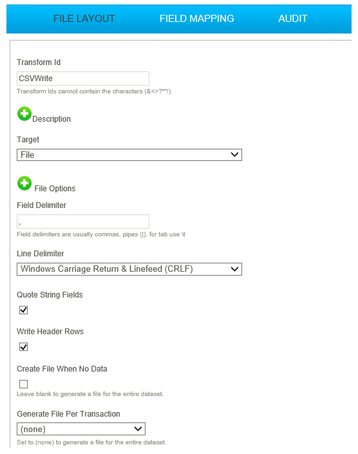Go to the AUDIT tab
Viewport: 358px width, 454px height.
click(x=292, y=19)
